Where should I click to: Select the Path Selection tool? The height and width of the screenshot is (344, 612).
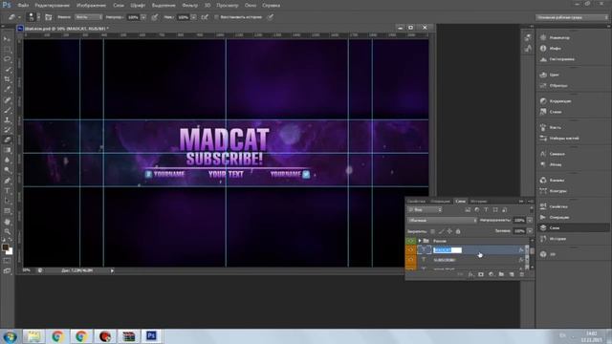pyautogui.click(x=7, y=201)
